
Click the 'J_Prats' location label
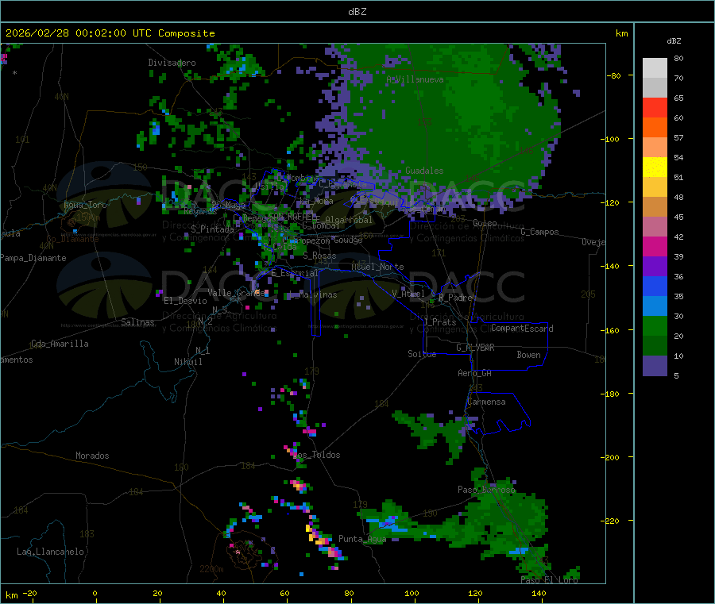[x=439, y=322]
